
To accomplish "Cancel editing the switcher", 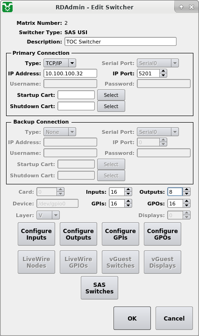I will pos(174,318).
